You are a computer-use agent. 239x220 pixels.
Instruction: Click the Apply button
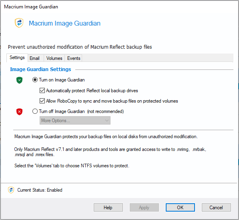click(x=144, y=207)
